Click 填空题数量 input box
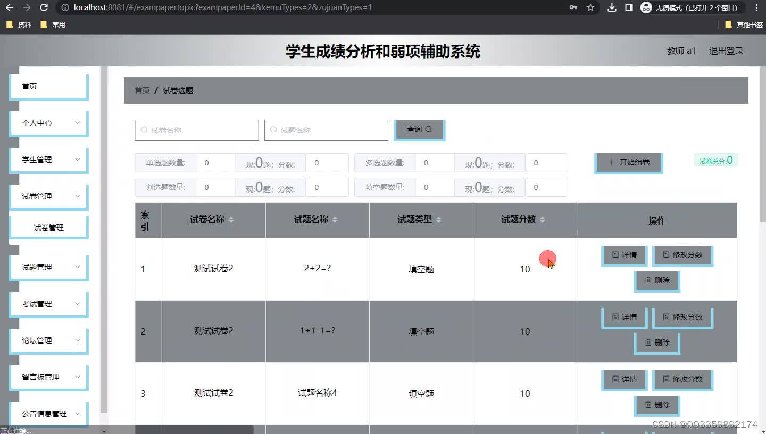Image resolution: width=766 pixels, height=434 pixels. [435, 187]
